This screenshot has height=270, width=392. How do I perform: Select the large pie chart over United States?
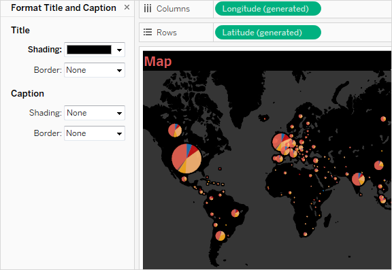pos(186,158)
